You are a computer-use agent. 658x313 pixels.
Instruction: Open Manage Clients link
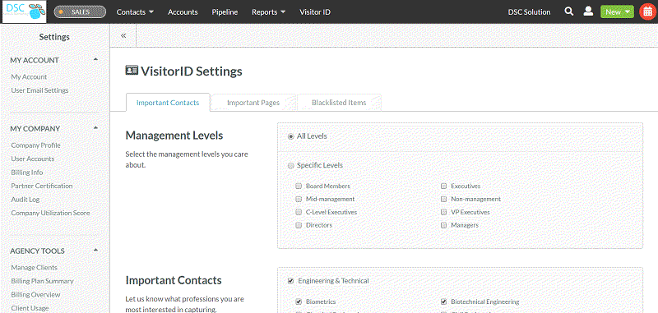tap(35, 267)
